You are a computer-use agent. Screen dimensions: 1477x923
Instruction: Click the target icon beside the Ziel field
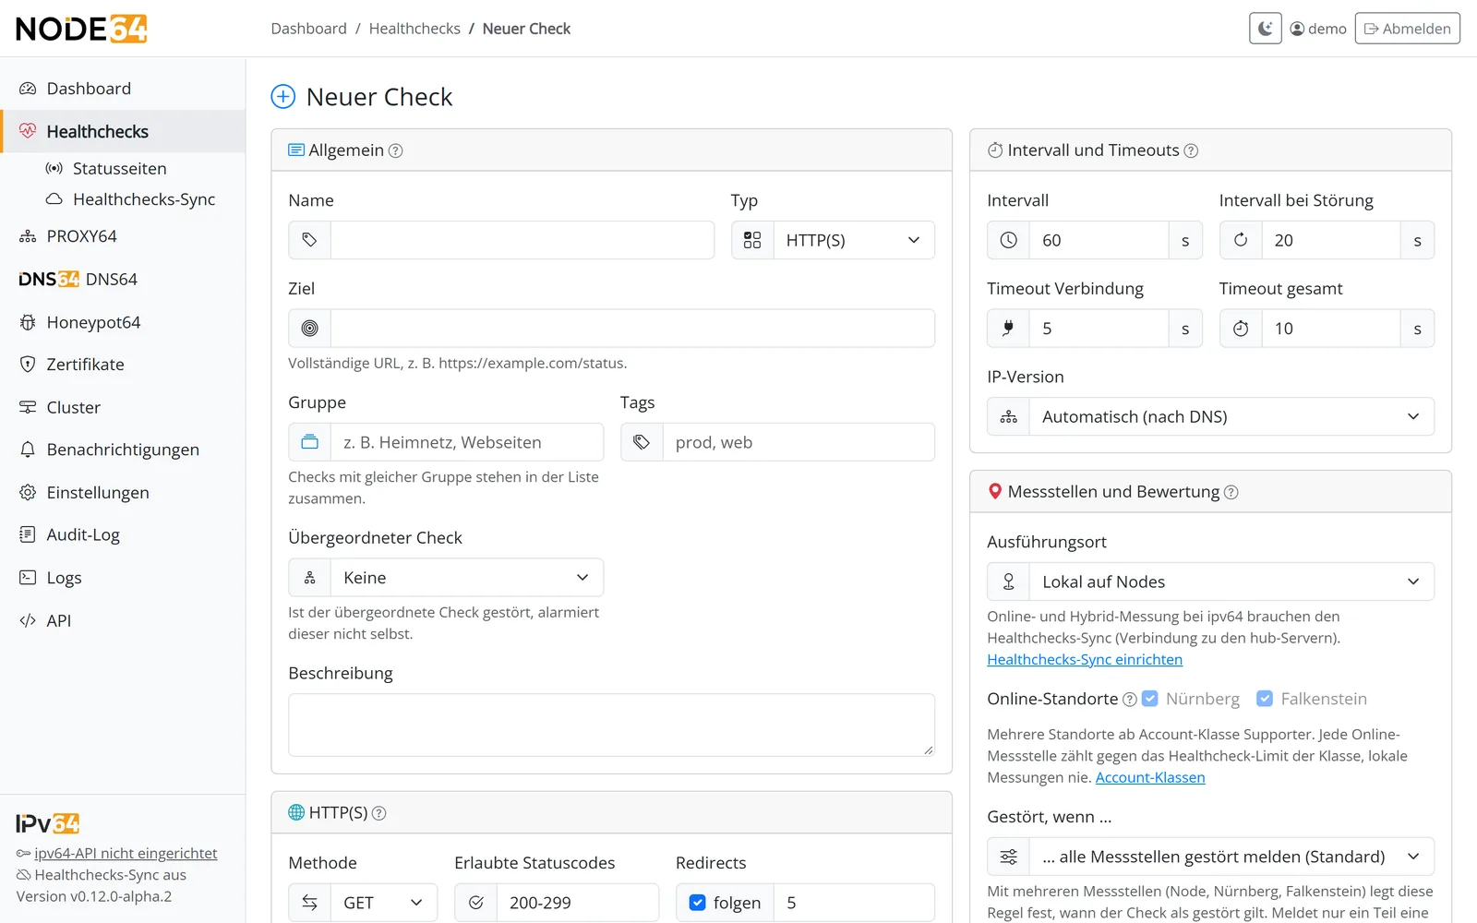[x=309, y=329]
